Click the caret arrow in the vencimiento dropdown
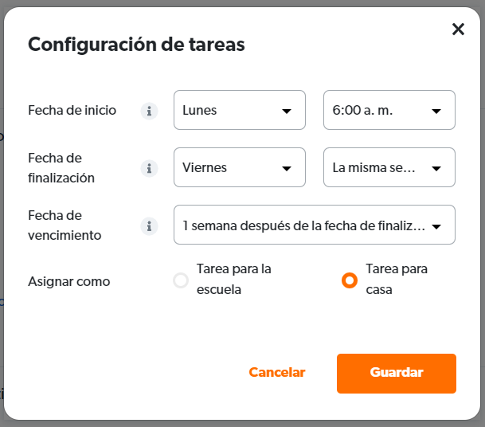This screenshot has width=485, height=427. click(436, 227)
